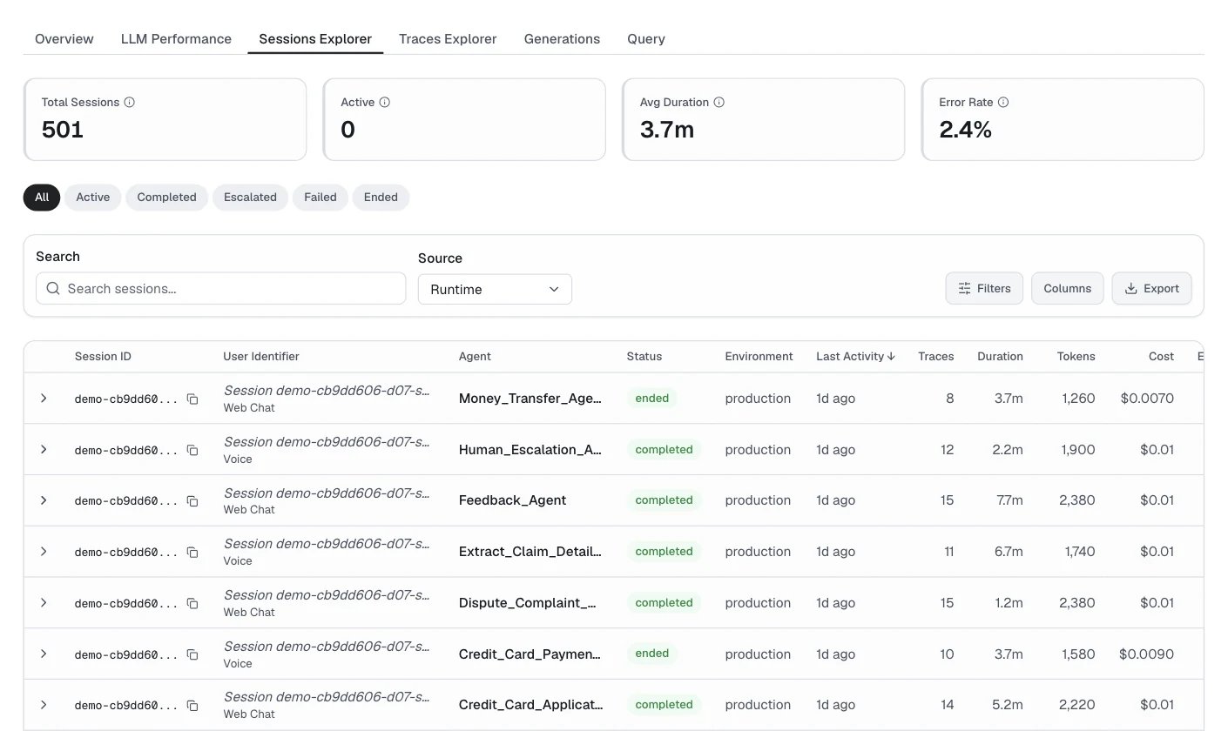Screen dimensions: 1228x731
Task: Click the Columns button
Action: point(1068,288)
